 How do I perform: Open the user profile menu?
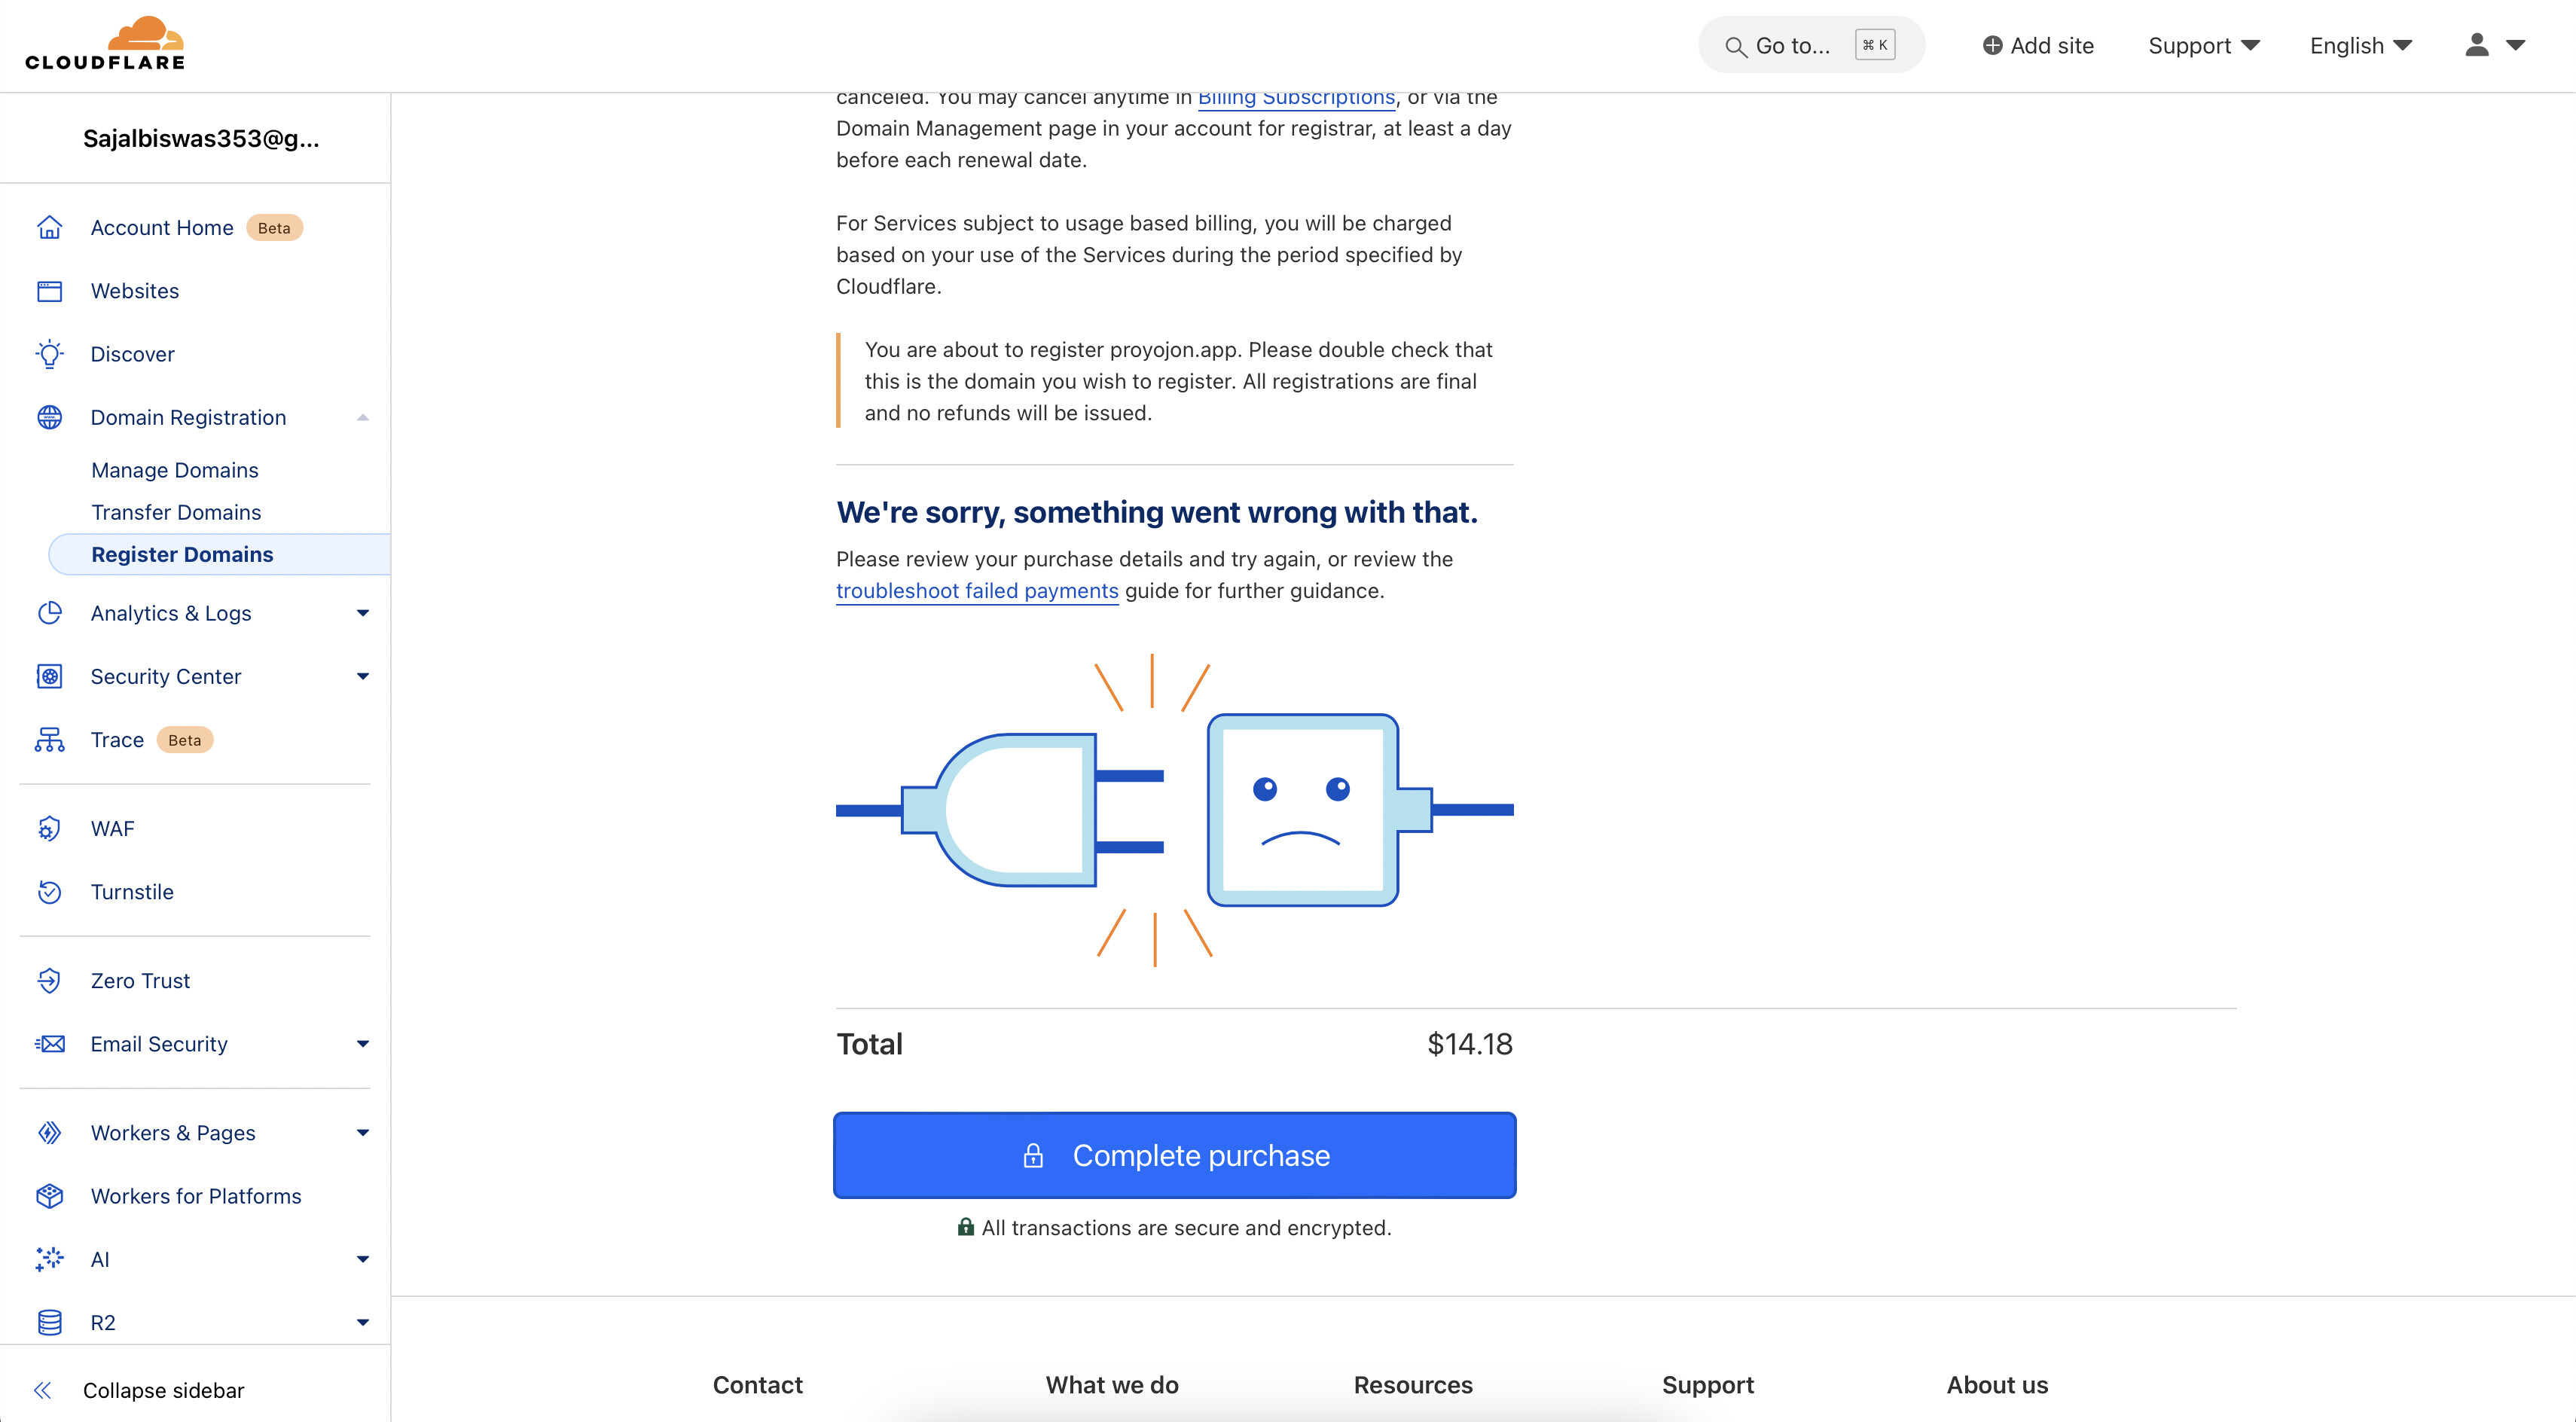(x=2494, y=45)
